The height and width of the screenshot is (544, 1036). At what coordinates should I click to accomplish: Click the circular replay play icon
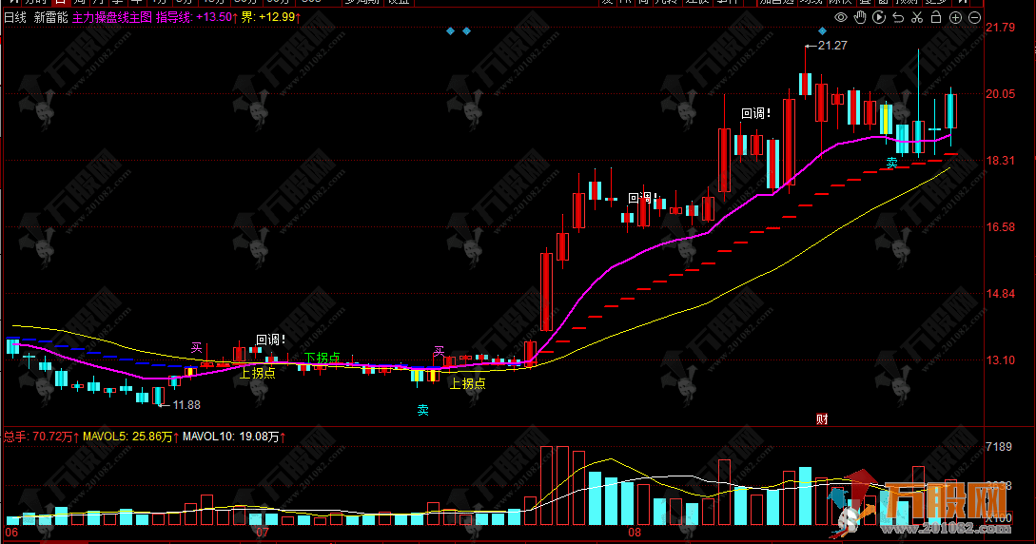click(x=879, y=18)
